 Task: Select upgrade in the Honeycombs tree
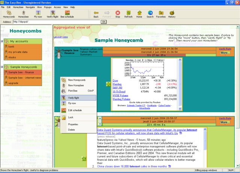point(23,83)
